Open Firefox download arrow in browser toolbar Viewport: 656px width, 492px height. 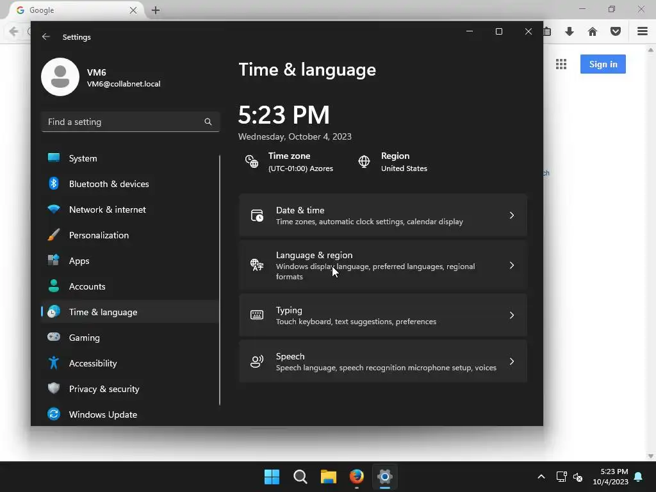click(x=569, y=31)
